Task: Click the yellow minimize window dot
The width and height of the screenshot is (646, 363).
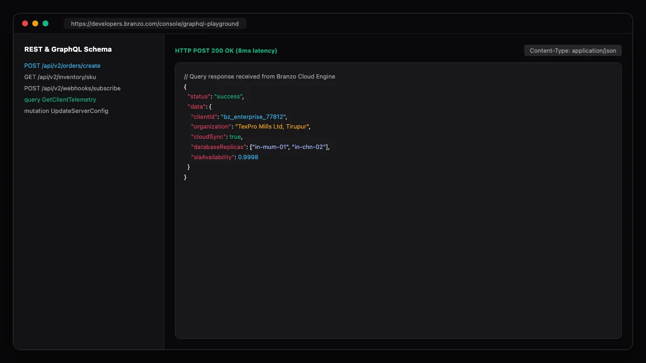Action: coord(35,24)
